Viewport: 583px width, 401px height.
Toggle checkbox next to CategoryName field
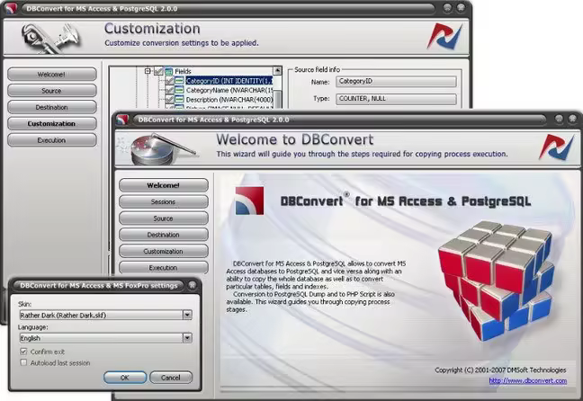(x=168, y=90)
